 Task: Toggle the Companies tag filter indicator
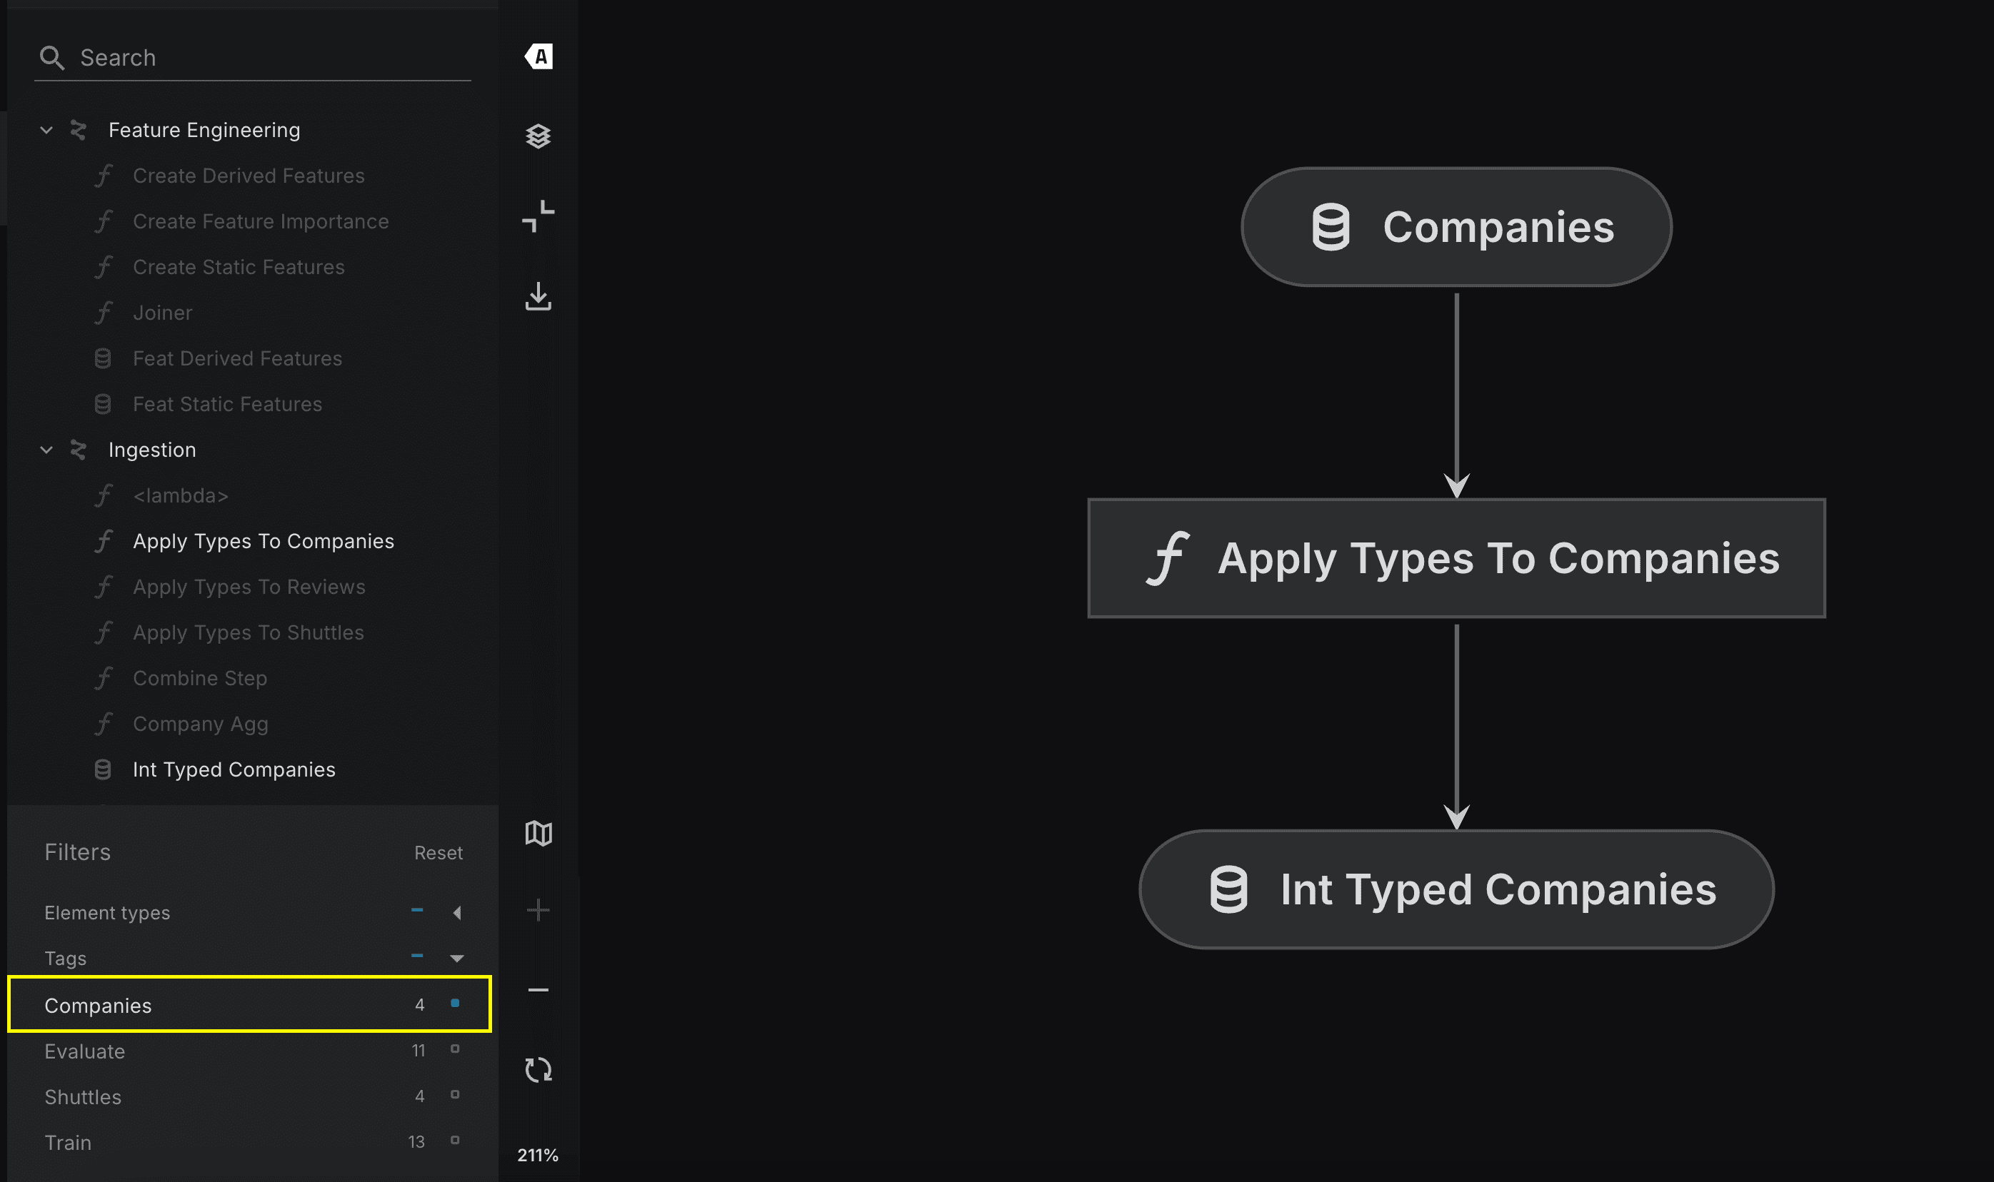(x=455, y=1004)
